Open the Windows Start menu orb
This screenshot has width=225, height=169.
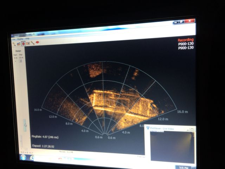[x=23, y=157]
